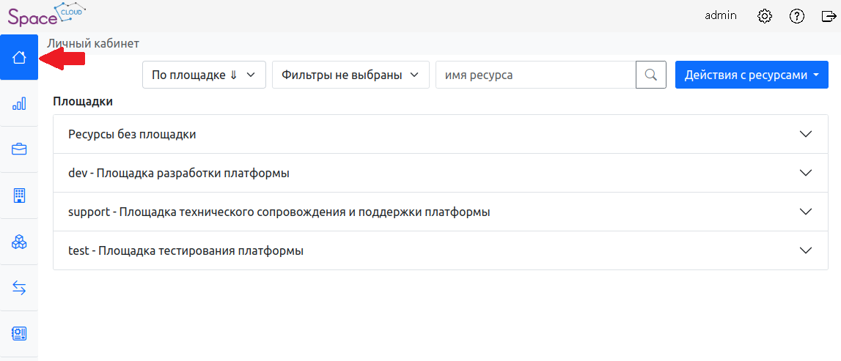Open the home page from sidebar
841x361 pixels.
point(19,58)
